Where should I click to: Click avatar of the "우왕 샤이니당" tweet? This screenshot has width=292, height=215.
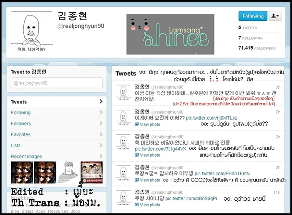click(x=123, y=197)
